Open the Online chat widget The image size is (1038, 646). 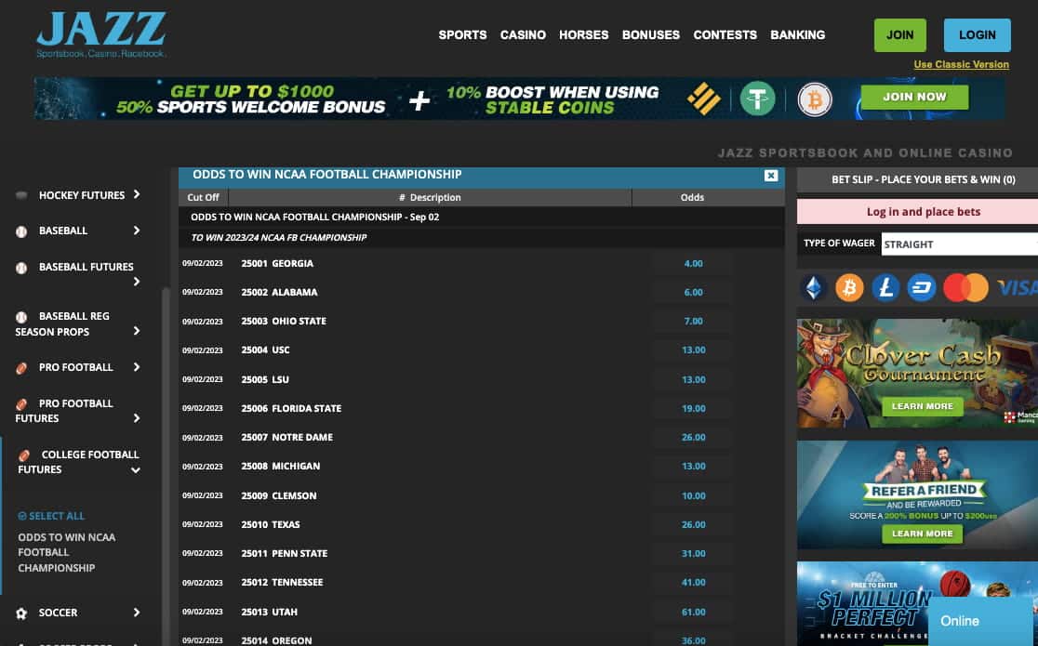coord(982,621)
